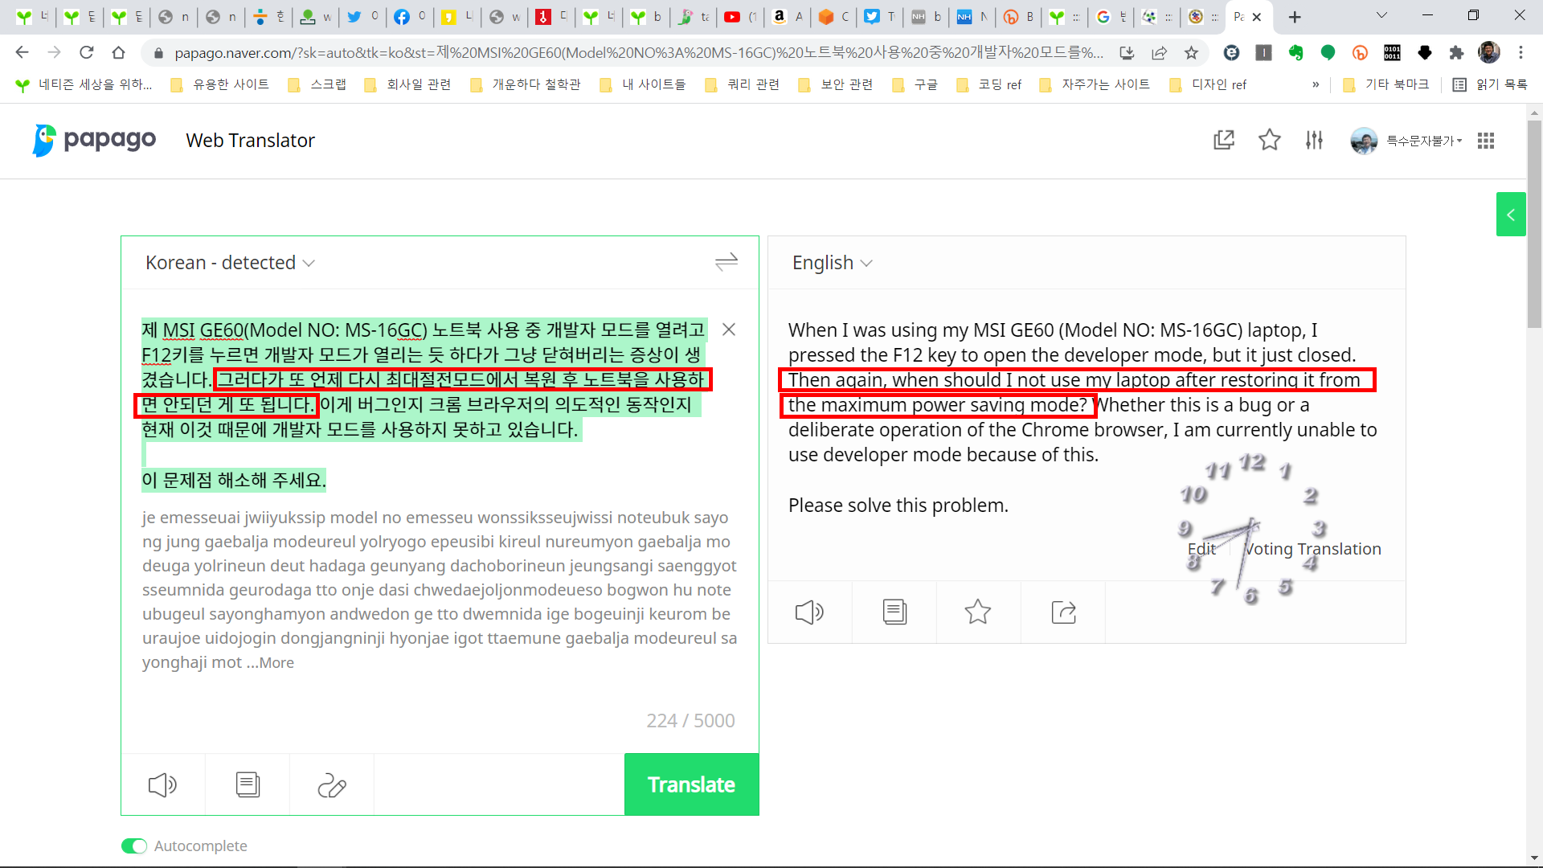
Task: Toggle the Autocomplete switch
Action: tap(134, 845)
